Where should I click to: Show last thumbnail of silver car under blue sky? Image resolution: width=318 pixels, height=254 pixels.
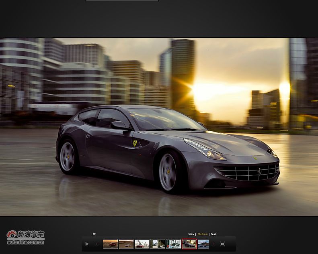(x=203, y=244)
